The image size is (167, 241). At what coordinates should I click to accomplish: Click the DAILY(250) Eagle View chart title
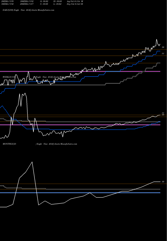click(28, 10)
